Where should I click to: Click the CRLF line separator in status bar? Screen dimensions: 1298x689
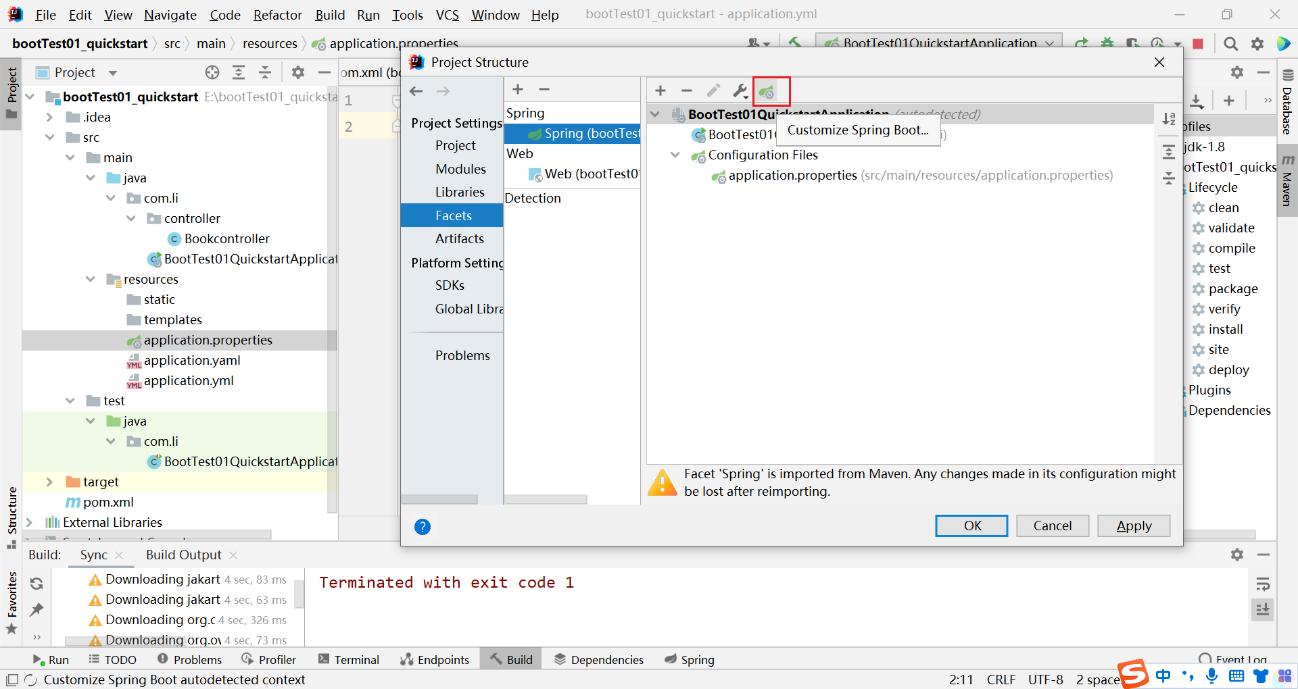point(1001,680)
